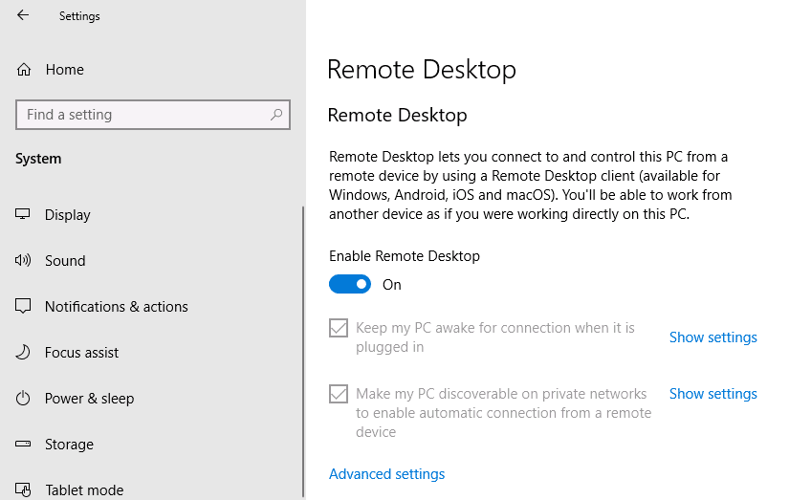Viewport: 811px width, 500px height.
Task: Open the Tablet mode settings page
Action: [x=84, y=489]
